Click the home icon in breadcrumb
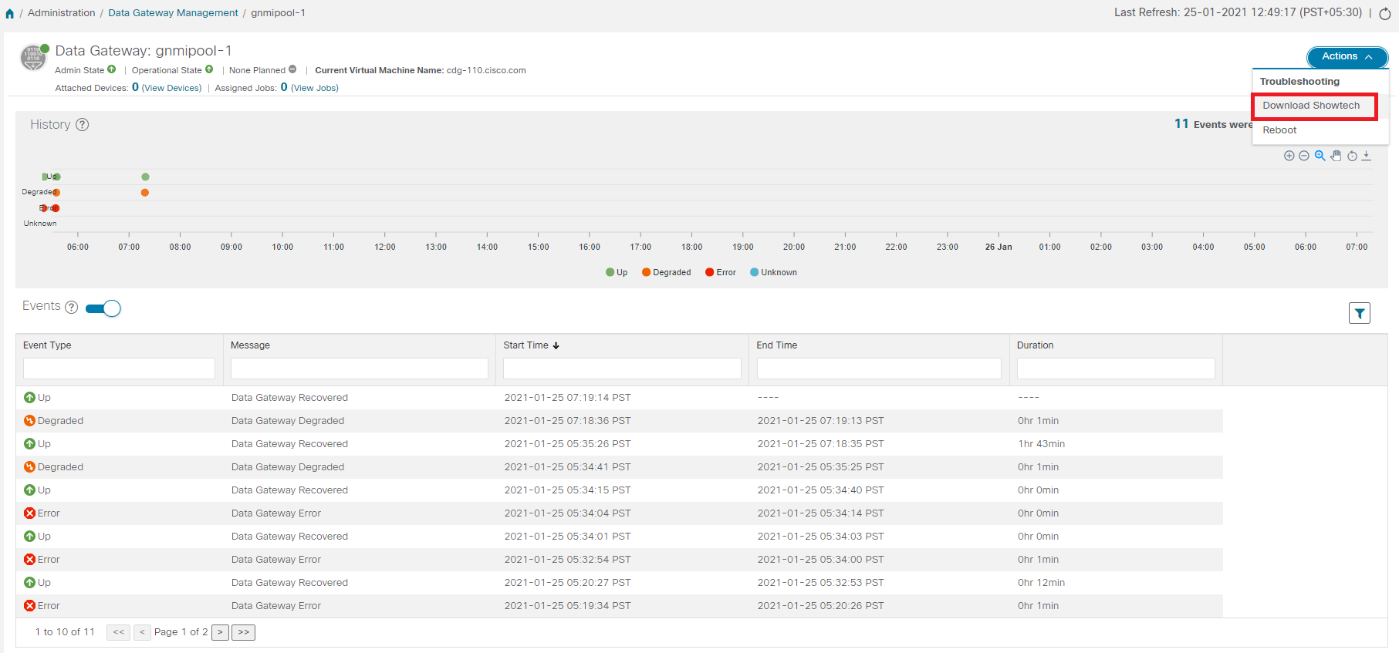Viewport: 1399px width, 653px height. (9, 13)
